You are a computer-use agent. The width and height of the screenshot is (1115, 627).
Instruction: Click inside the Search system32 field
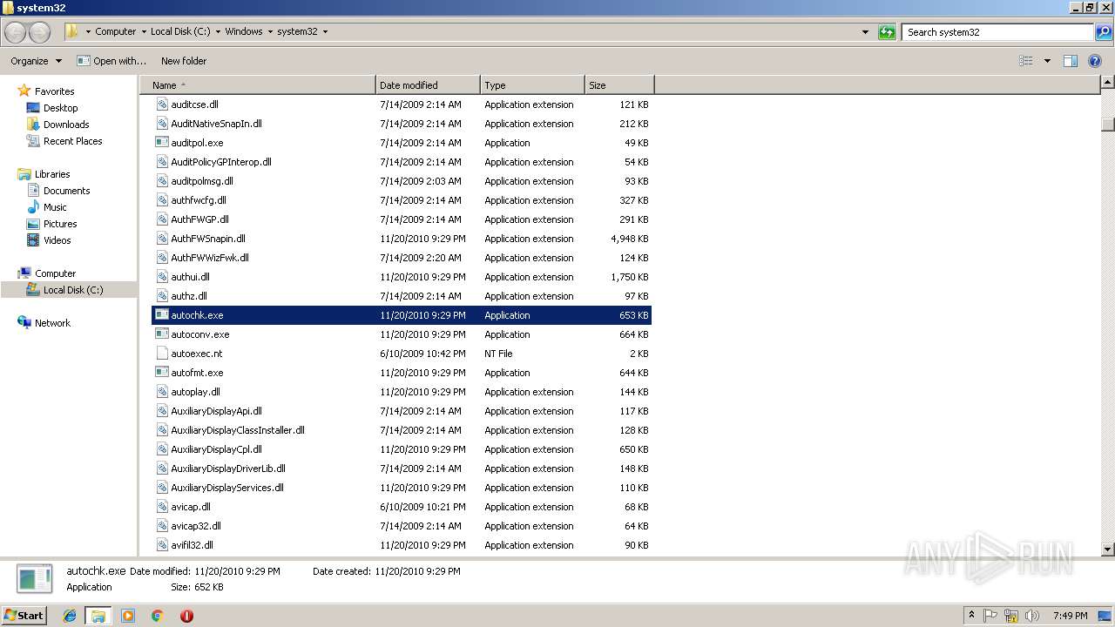(997, 32)
